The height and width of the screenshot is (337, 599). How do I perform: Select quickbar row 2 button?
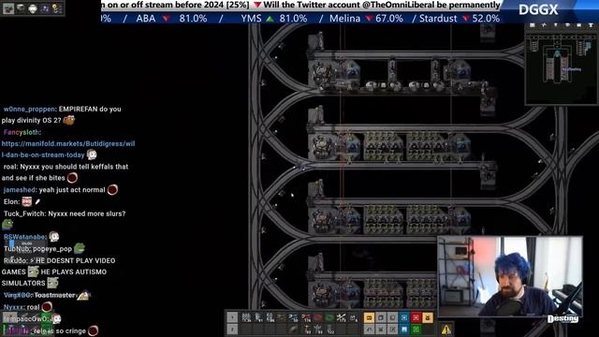point(232,330)
